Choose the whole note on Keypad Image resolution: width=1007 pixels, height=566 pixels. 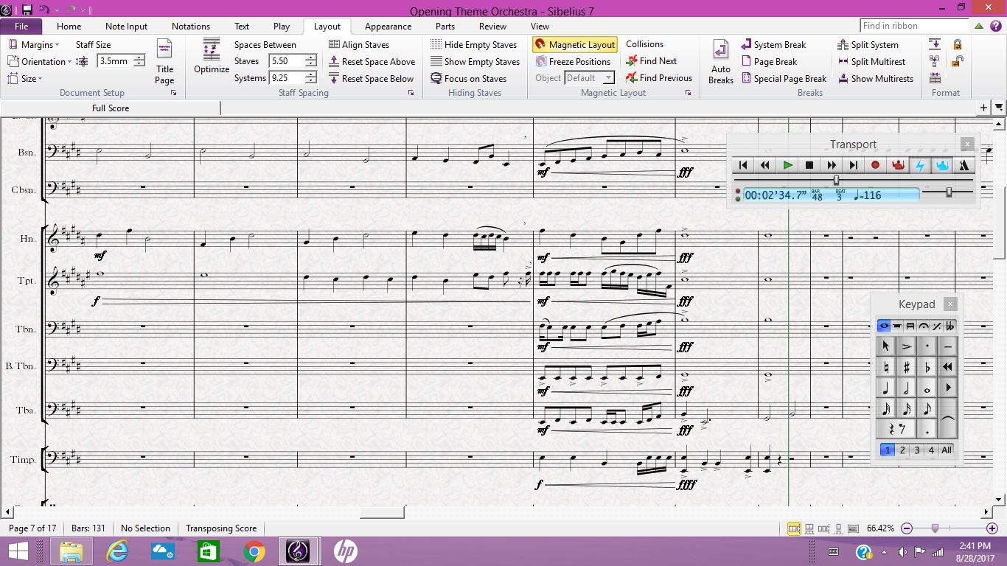point(927,388)
